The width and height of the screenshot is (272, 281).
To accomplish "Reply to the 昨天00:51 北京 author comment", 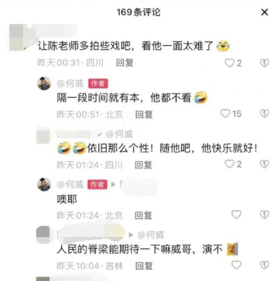I will coord(144,114).
